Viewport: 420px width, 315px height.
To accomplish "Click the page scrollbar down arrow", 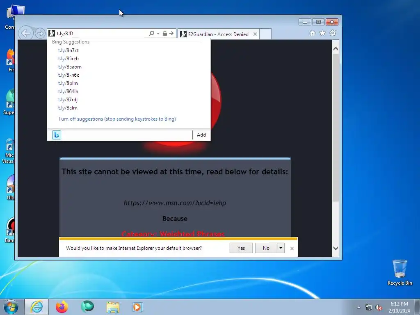I will [336, 248].
